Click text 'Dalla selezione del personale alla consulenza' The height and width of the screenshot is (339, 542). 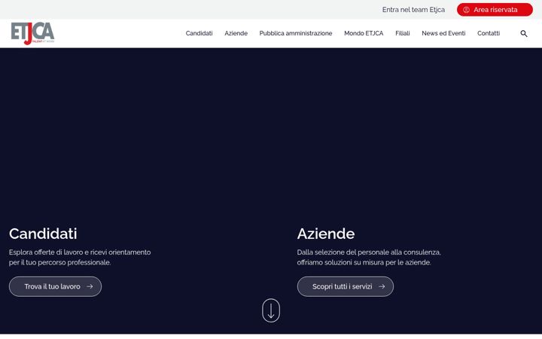click(x=369, y=252)
